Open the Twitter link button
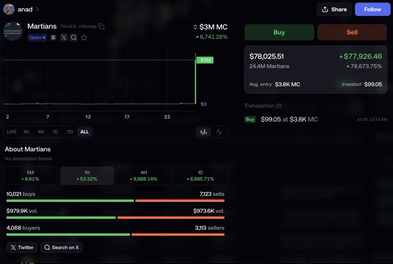Viewport: 393px width, 264px height. 22,247
